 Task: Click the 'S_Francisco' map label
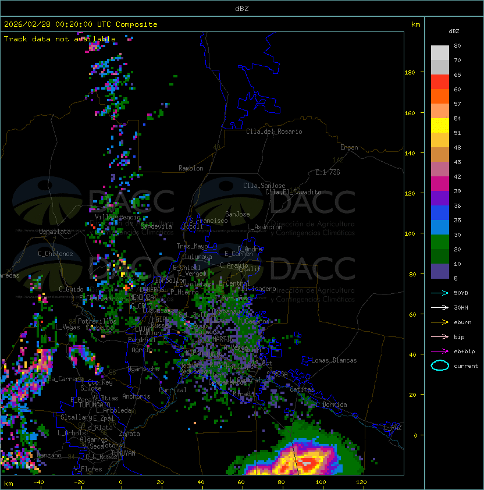(x=209, y=221)
